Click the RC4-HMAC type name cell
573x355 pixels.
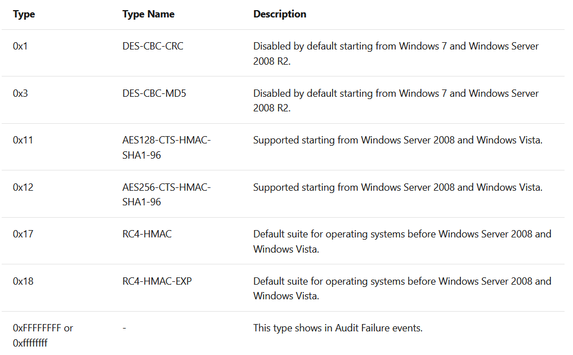pos(147,234)
